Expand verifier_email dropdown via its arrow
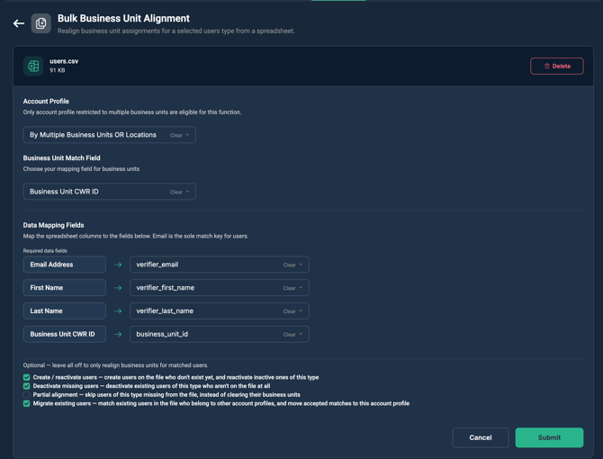This screenshot has width=603, height=459. point(301,265)
